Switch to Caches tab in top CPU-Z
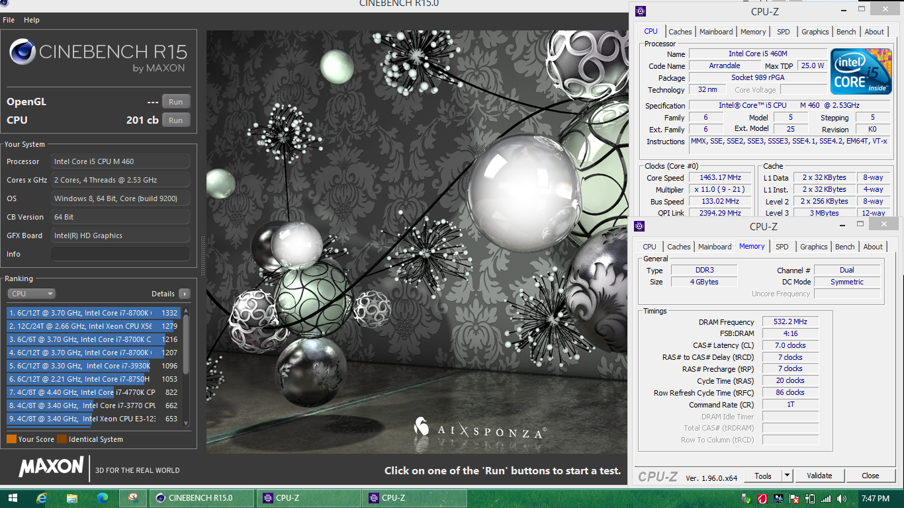The image size is (904, 508). pyautogui.click(x=680, y=32)
